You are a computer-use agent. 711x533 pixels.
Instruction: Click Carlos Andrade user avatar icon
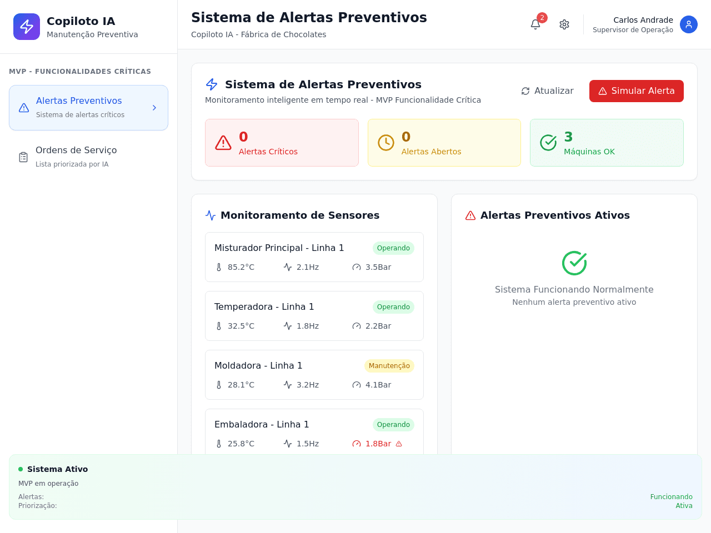(689, 24)
